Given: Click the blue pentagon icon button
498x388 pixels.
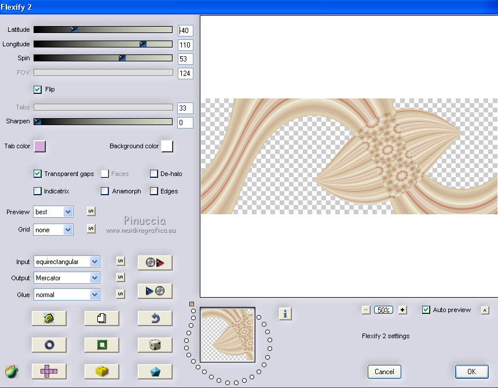Looking at the screenshot, I should (x=155, y=371).
